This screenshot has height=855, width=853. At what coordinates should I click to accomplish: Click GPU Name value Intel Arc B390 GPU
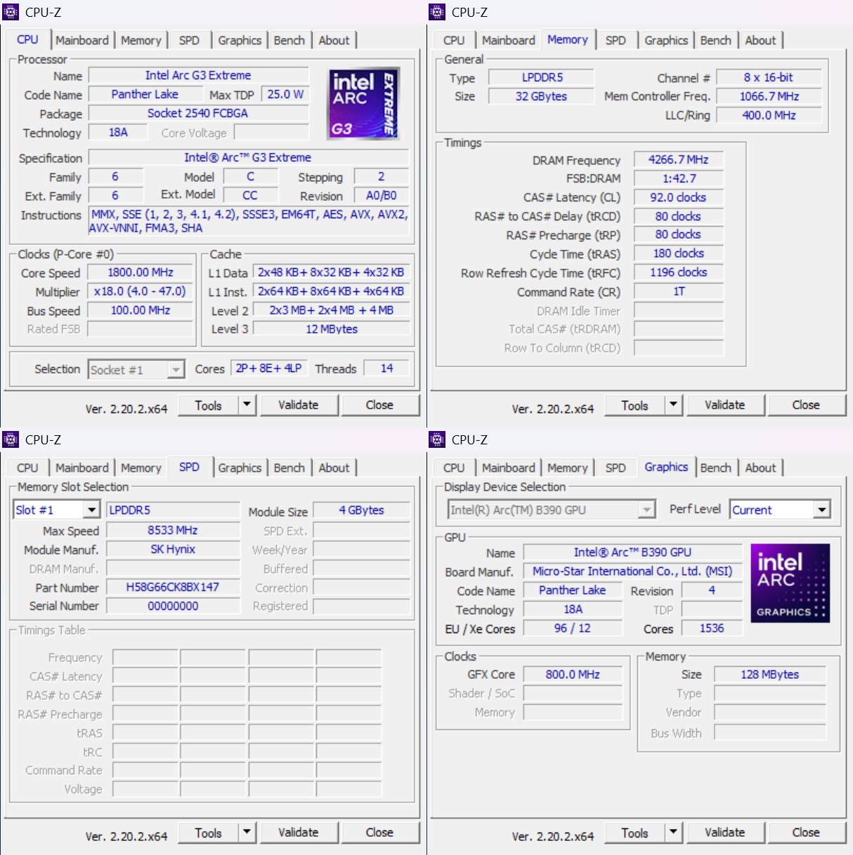pos(632,552)
